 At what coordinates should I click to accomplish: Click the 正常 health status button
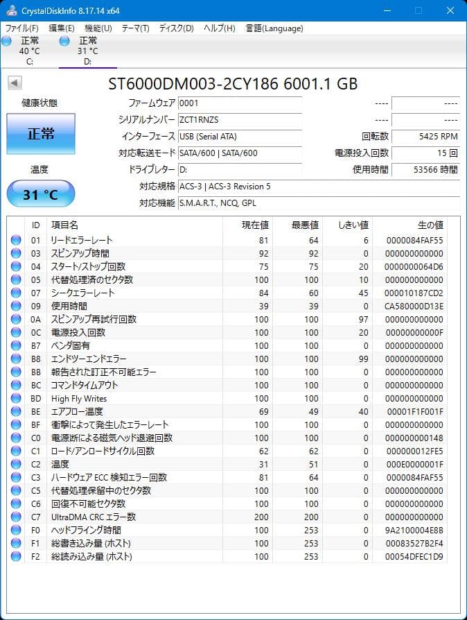coord(41,134)
